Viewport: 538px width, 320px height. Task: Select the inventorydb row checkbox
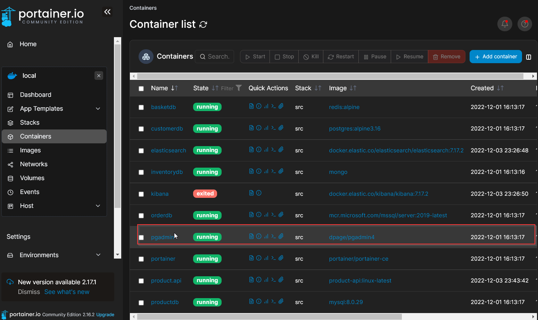click(141, 172)
